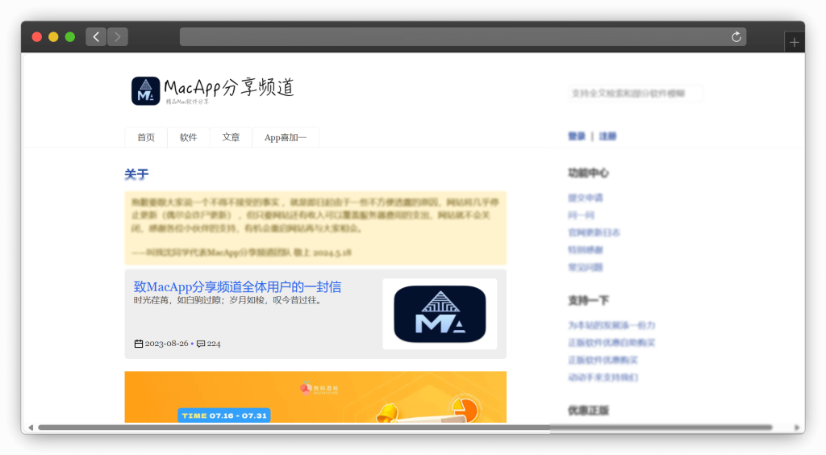Image resolution: width=826 pixels, height=455 pixels.
Task: Click the orange promotional banner image
Action: tap(315, 396)
